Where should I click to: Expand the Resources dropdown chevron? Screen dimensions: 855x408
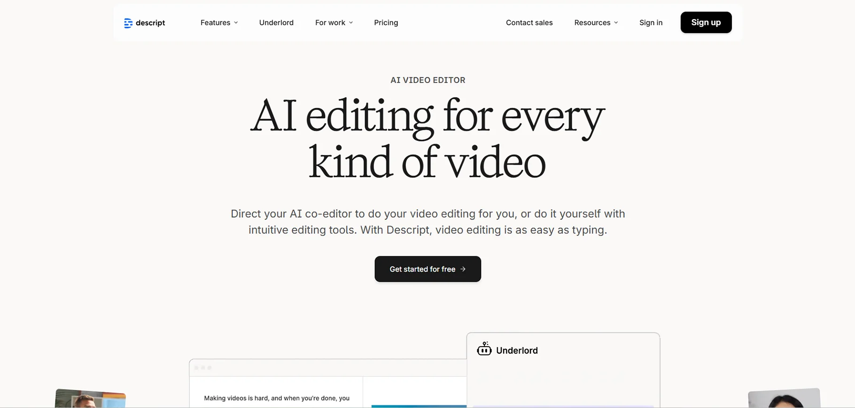616,23
